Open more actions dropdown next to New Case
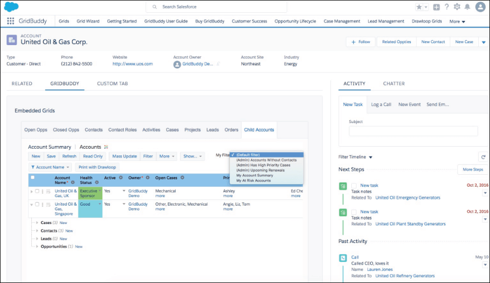 click(x=483, y=42)
